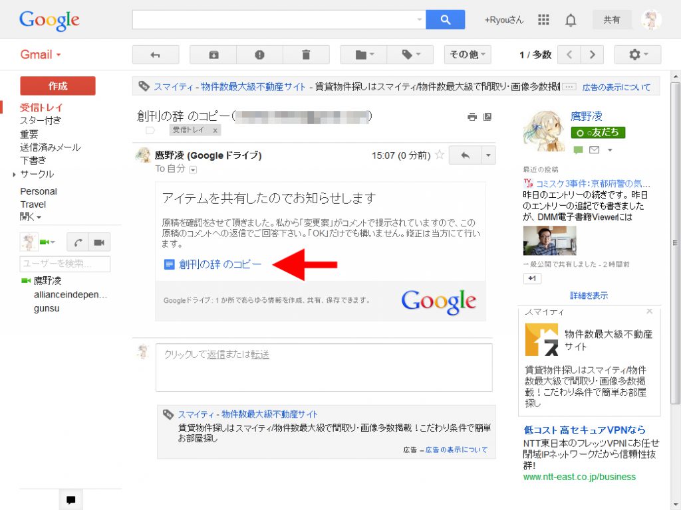Go back to inbox arrow button
The height and width of the screenshot is (510, 681).
click(x=156, y=54)
